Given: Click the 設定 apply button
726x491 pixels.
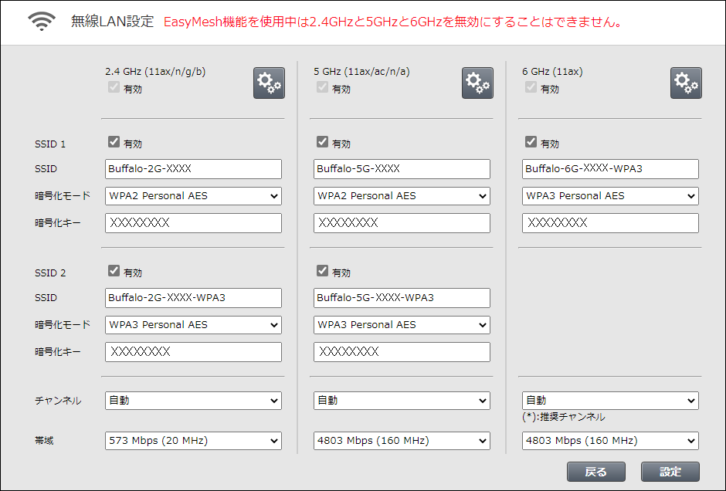Looking at the screenshot, I should [670, 472].
